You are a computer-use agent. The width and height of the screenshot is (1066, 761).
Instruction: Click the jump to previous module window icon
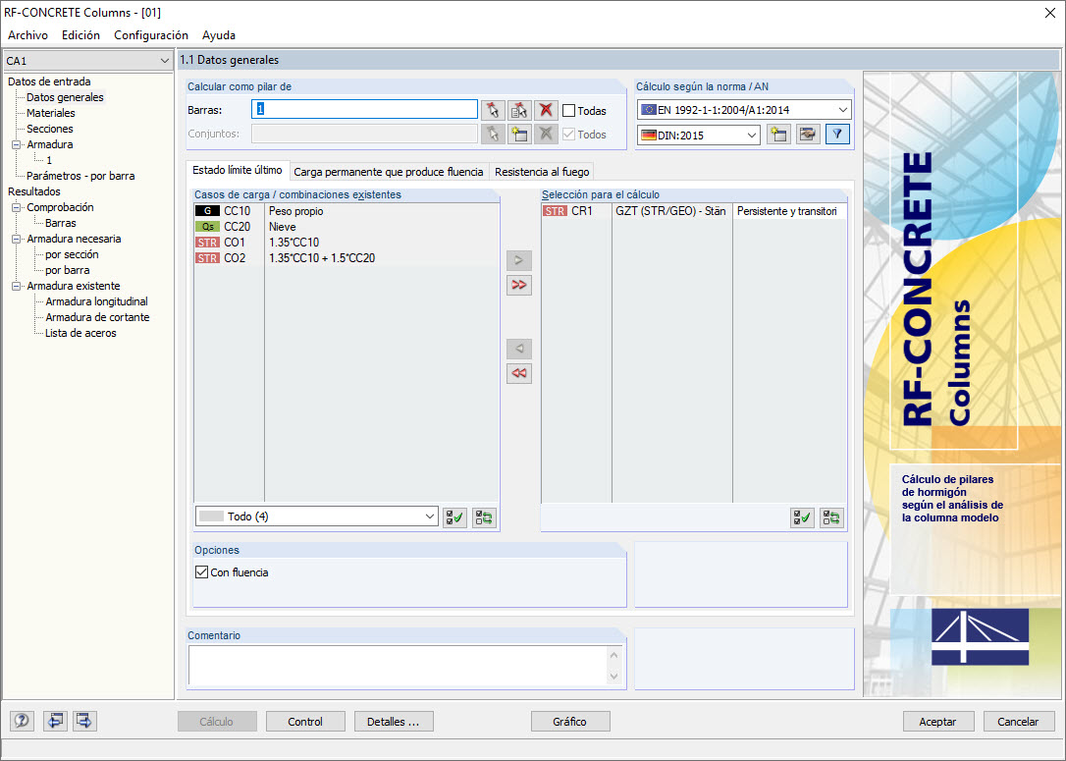pos(55,720)
